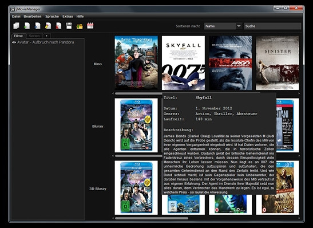313x228 pixels.
Task: Select Avatar - Aufbruch nach Pandora list entry
Action: point(46,42)
